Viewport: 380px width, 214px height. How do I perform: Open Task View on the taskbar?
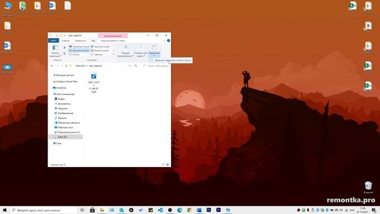[x=83, y=210]
